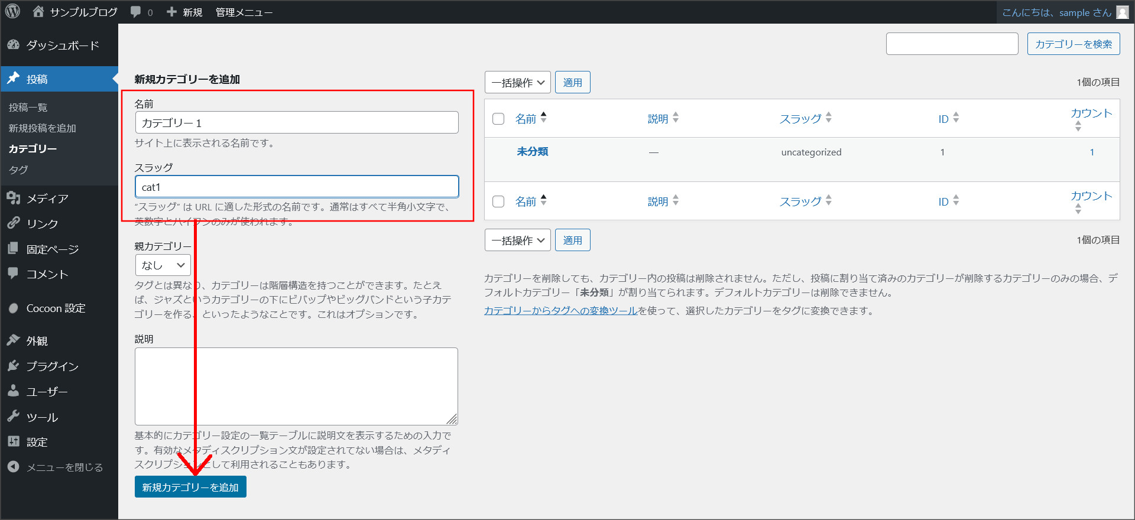Select 新規投稿を追加 in the sidebar
Image resolution: width=1135 pixels, height=520 pixels.
[42, 128]
